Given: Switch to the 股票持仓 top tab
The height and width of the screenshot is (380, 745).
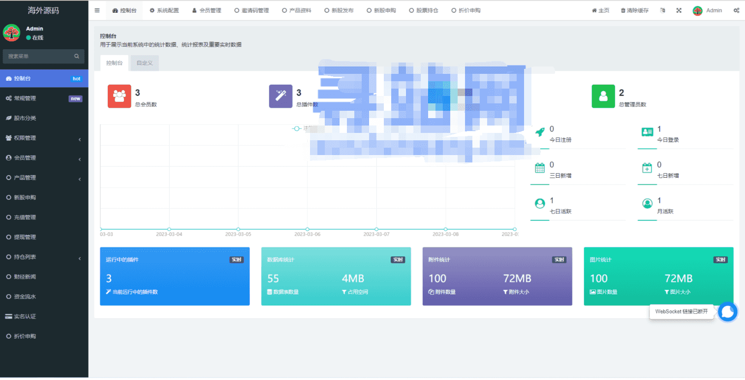Looking at the screenshot, I should point(424,10).
